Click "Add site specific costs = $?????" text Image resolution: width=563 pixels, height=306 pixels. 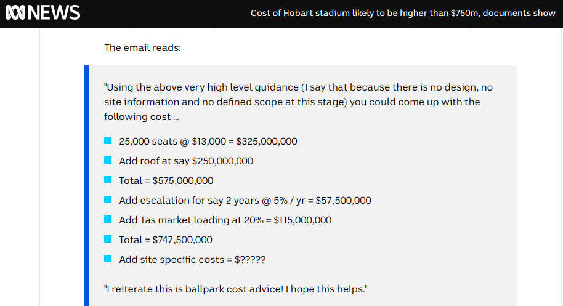(192, 260)
